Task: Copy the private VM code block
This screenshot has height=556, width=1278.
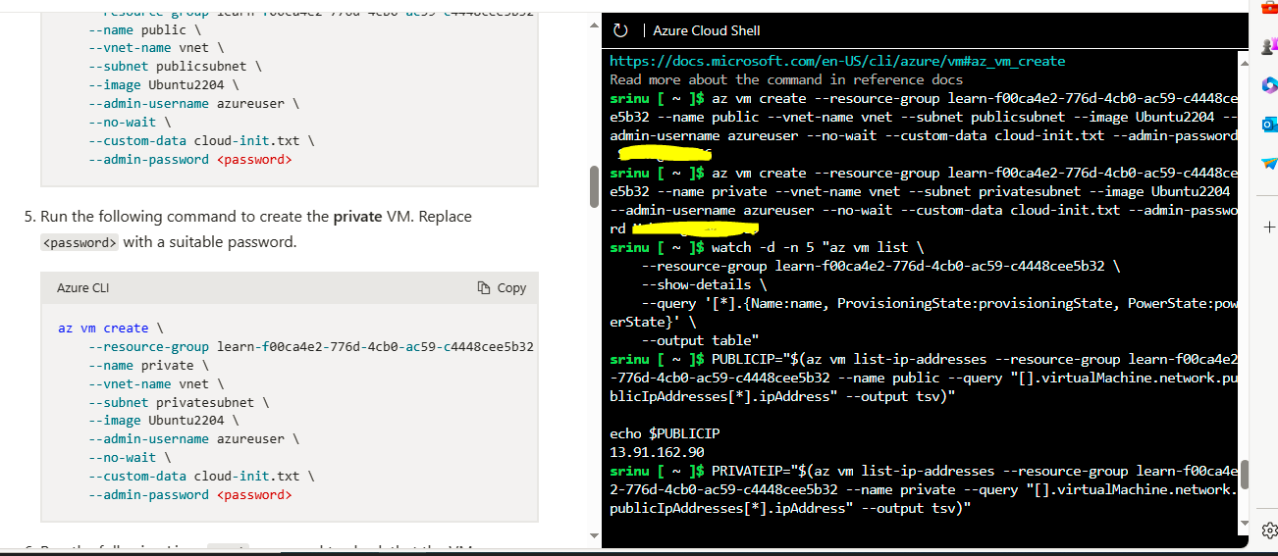Action: (x=502, y=288)
